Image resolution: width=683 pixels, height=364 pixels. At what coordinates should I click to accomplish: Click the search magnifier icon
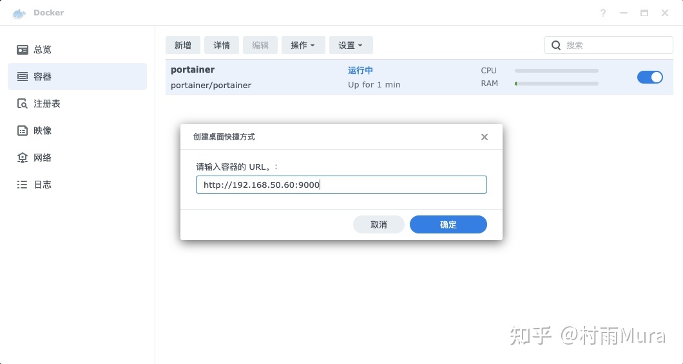[556, 45]
